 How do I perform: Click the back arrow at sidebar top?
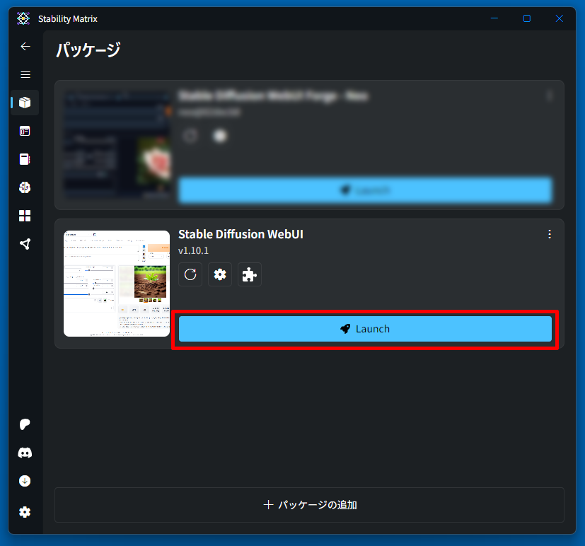tap(25, 46)
